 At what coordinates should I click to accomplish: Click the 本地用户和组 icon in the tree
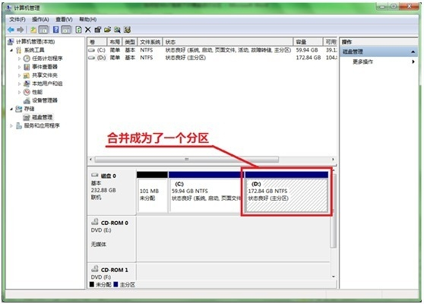tap(27, 84)
